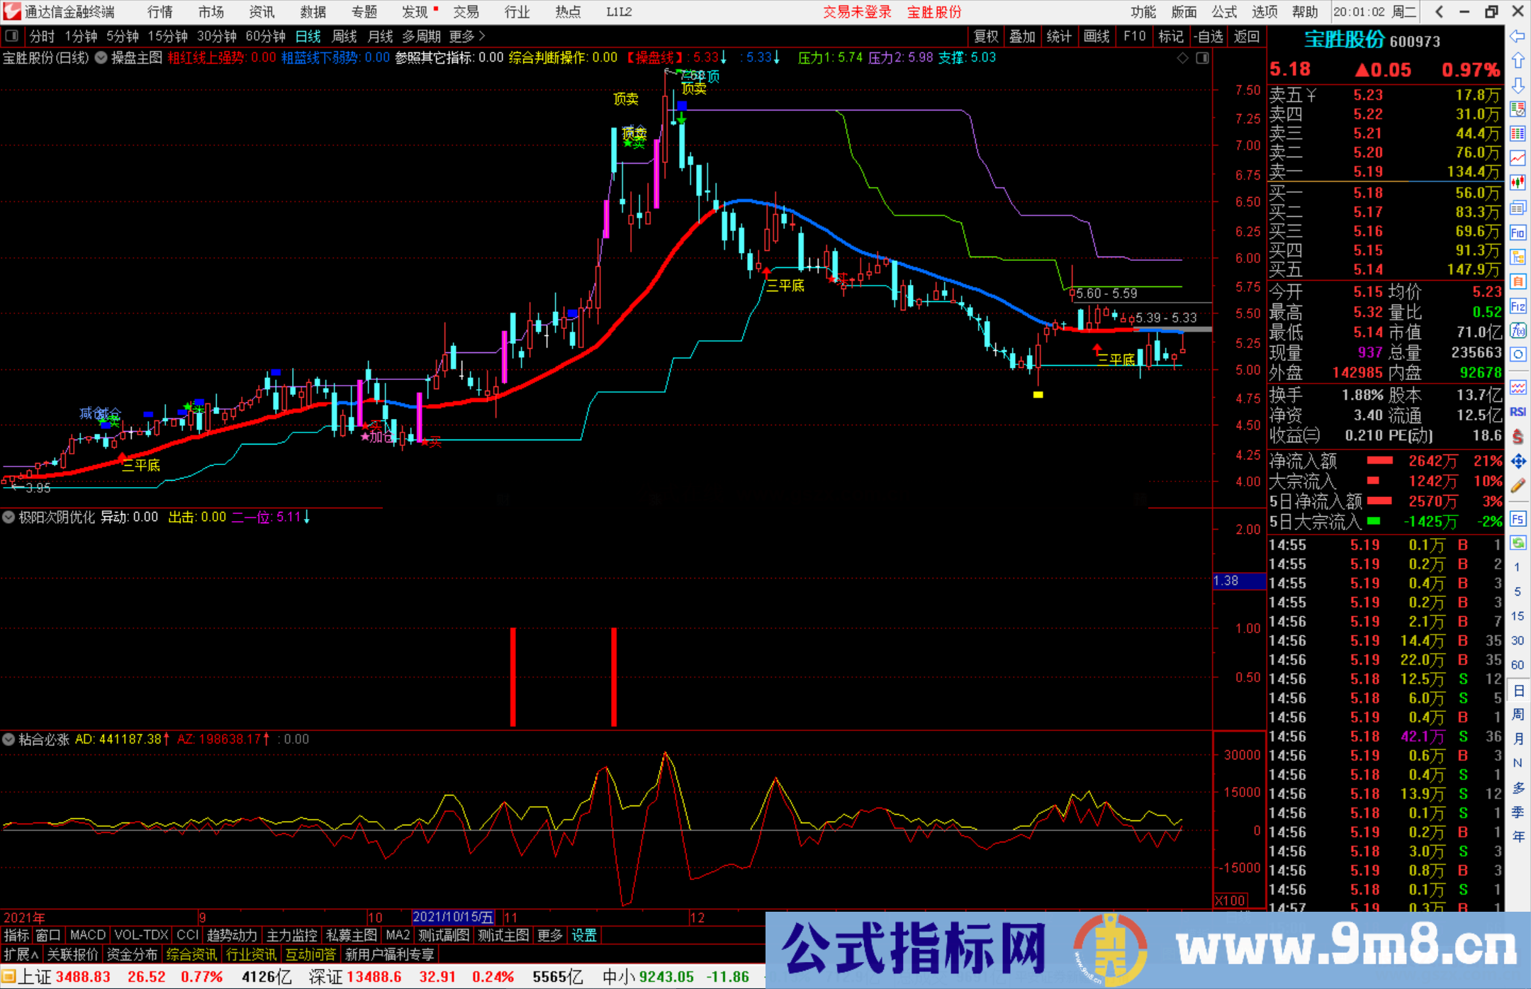Click the 上证 index icon in the status bar
The height and width of the screenshot is (989, 1531).
pyautogui.click(x=10, y=976)
